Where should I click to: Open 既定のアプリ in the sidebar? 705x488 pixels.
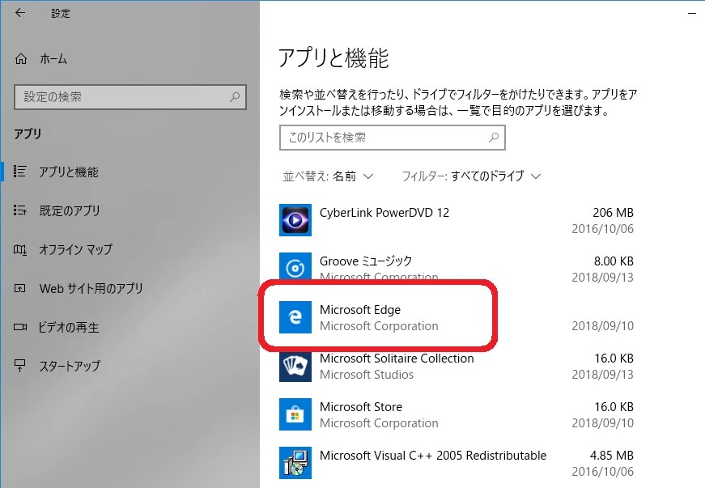point(70,210)
